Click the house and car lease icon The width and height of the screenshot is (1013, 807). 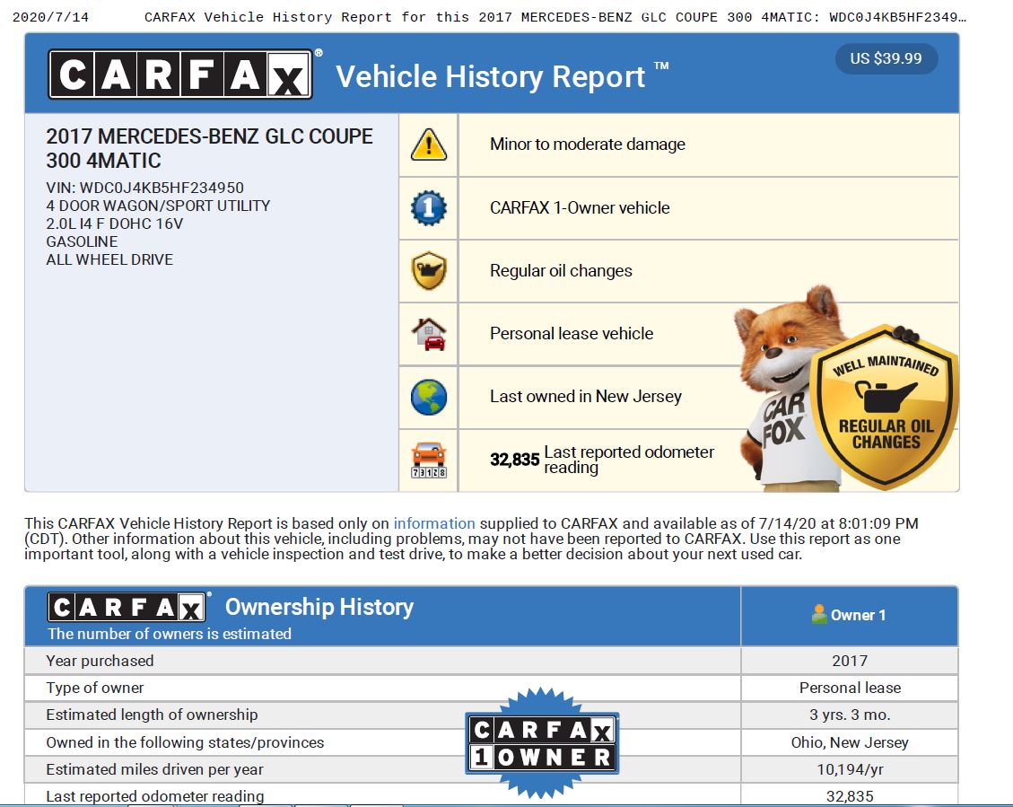(428, 334)
